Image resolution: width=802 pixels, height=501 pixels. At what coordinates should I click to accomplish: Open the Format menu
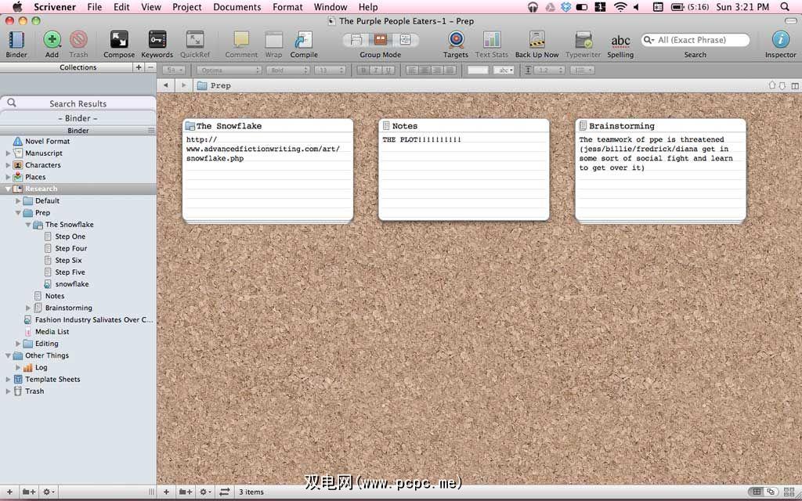287,7
